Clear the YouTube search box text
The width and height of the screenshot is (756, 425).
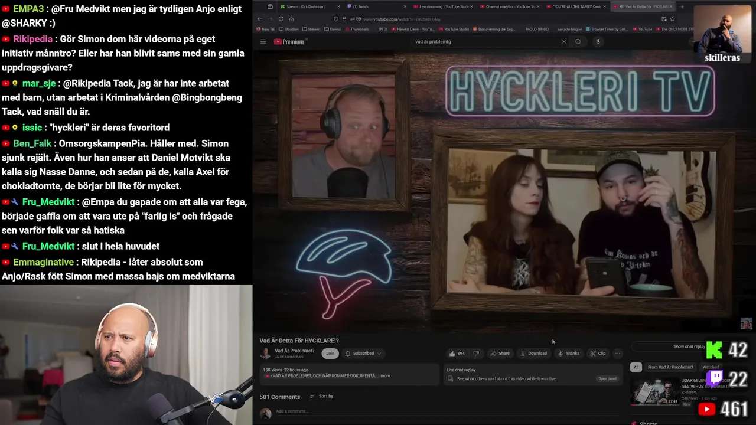(563, 42)
